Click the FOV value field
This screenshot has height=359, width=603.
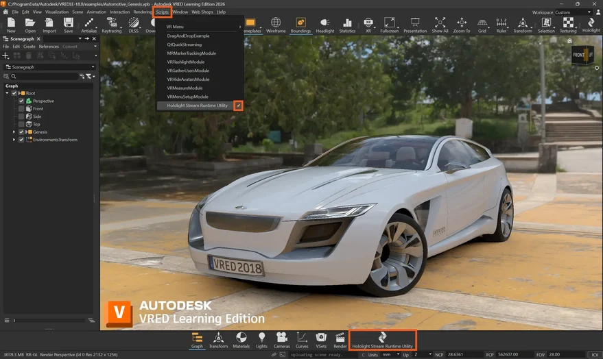point(566,354)
